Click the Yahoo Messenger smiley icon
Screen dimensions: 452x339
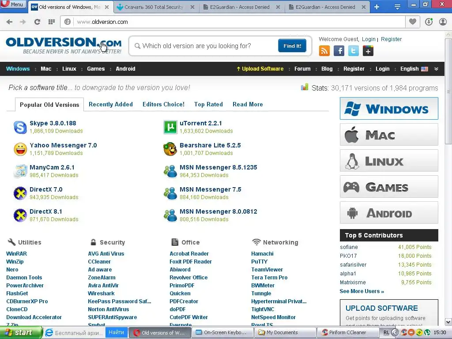click(20, 149)
